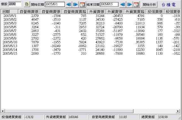
Task: Click the 外資賣張 column header
Action: click(115, 12)
